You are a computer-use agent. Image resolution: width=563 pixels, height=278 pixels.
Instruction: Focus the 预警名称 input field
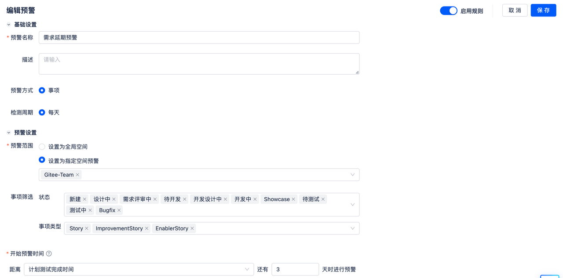coord(199,38)
